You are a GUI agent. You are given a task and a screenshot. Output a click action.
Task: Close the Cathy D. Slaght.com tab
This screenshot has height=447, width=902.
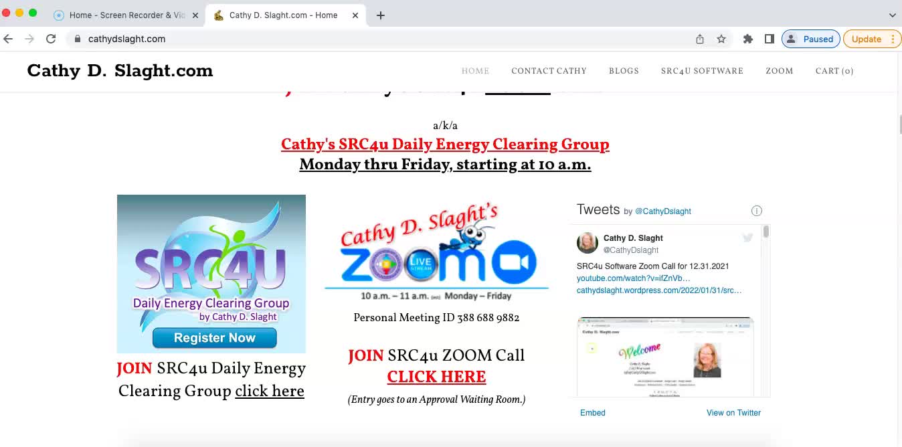[x=355, y=15]
